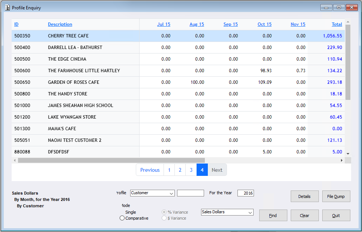362x232 pixels.
Task: Click the Clear button
Action: (x=305, y=216)
